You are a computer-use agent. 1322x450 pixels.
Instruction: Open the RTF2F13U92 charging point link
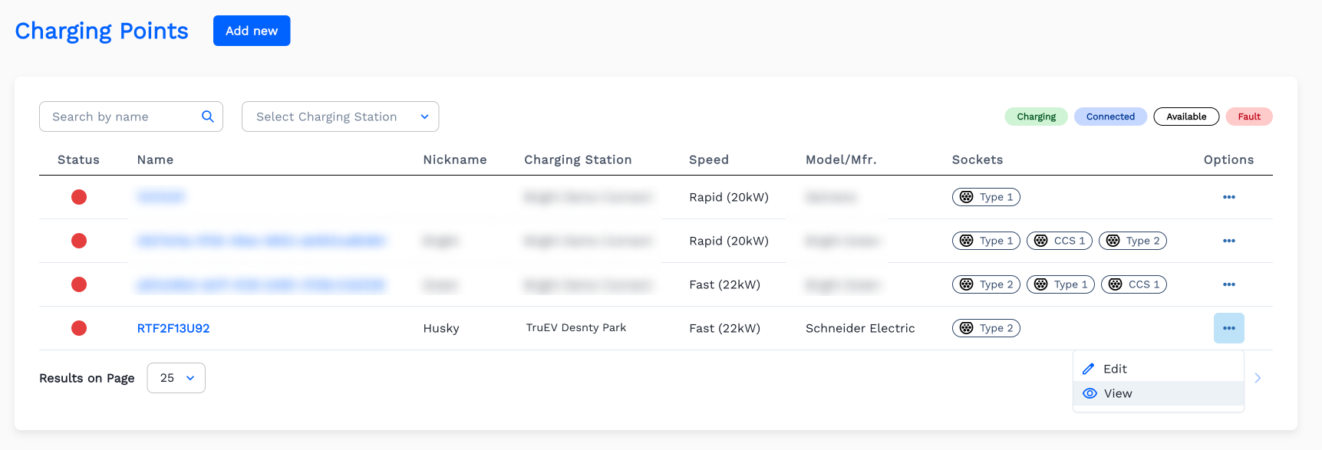173,328
